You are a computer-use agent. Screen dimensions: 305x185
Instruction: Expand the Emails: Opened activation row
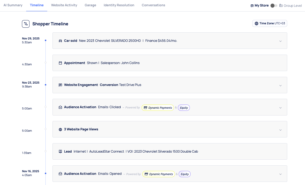pos(280,174)
